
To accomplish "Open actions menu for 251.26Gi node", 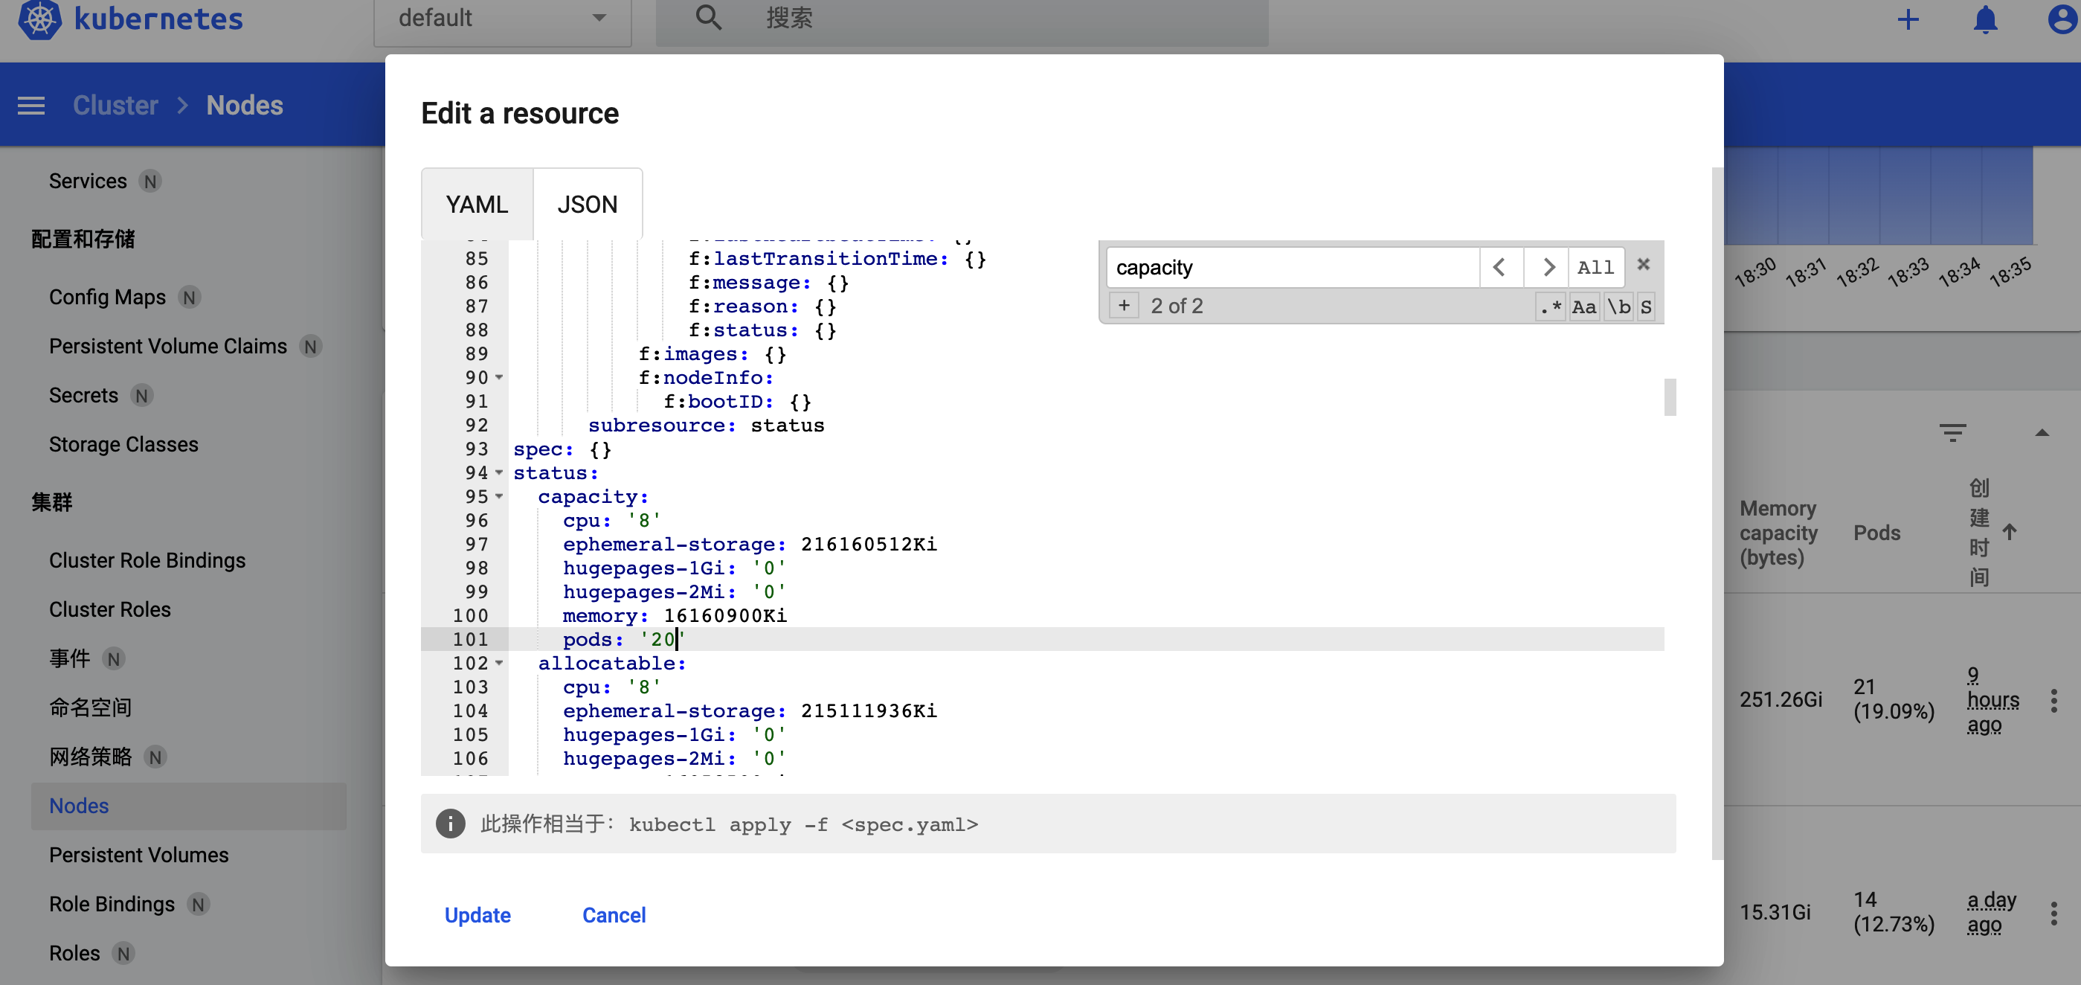I will pos(2053,700).
